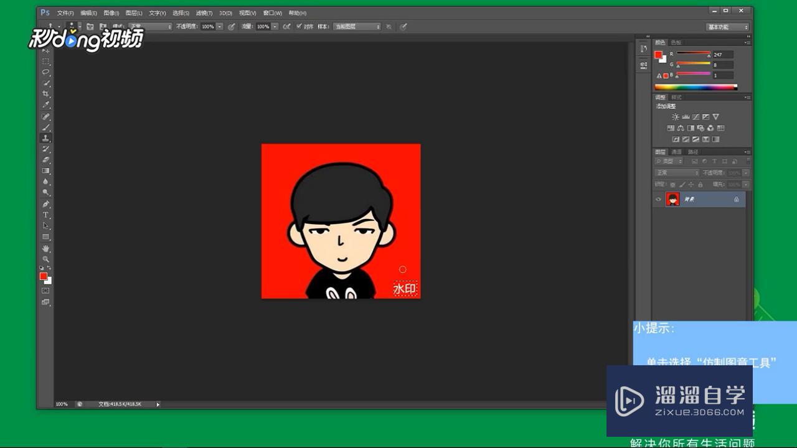Screen dimensions: 797x448
Task: Switch to the 样式 (Styles) tab
Action: point(677,97)
